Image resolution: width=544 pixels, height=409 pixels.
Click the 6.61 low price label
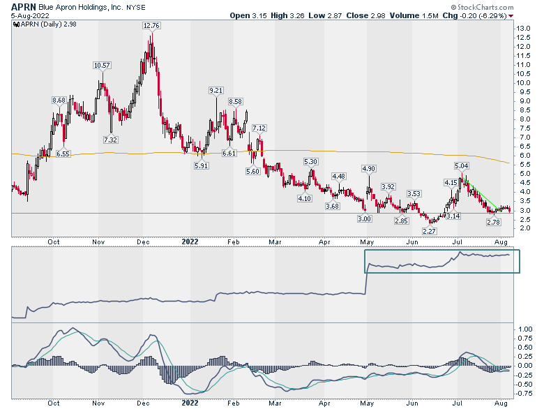tap(229, 153)
